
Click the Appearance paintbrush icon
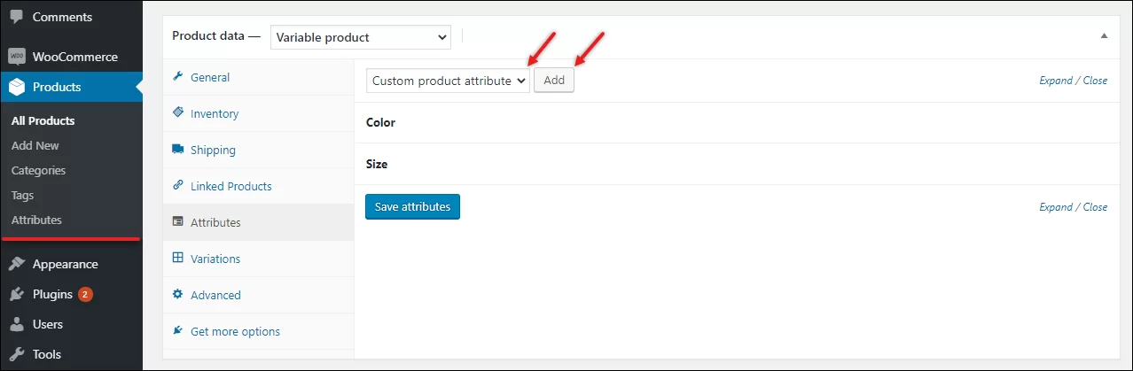(x=16, y=264)
